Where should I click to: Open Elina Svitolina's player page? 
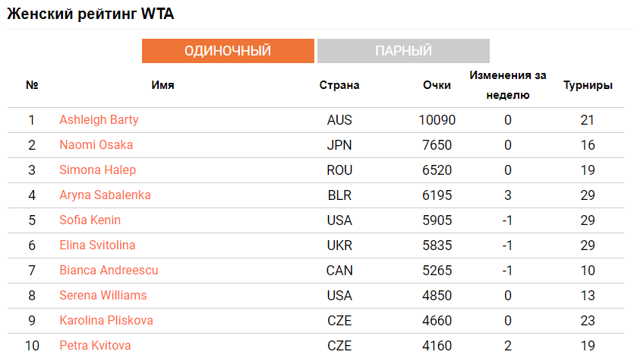point(97,246)
